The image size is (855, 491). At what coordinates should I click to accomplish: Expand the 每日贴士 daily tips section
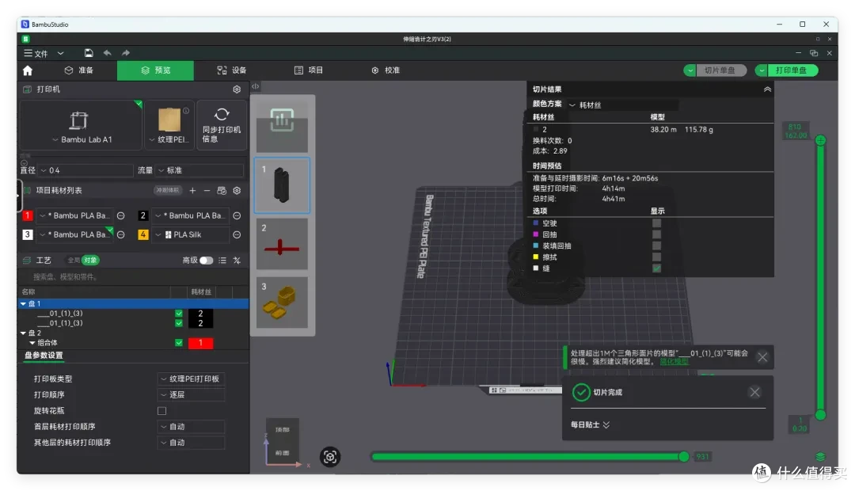(x=590, y=424)
